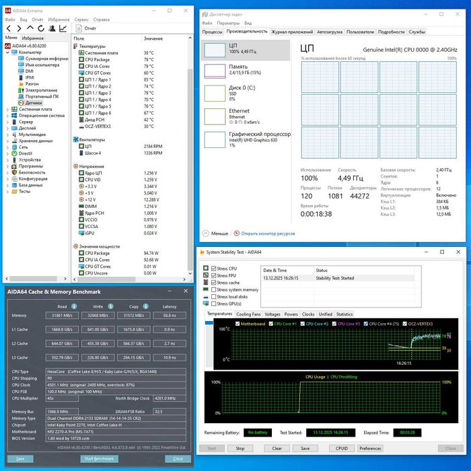Click the Back arrow in AIDA64 toolbar
The height and width of the screenshot is (471, 471).
click(x=9, y=28)
